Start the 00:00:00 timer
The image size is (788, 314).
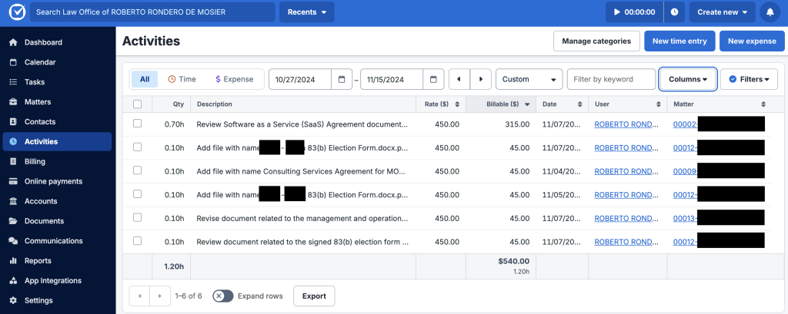[x=634, y=12]
